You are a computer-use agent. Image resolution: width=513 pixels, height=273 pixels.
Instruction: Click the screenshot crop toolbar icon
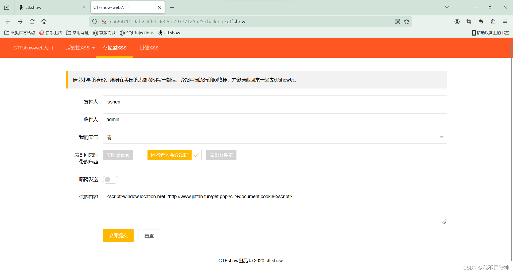pos(469,22)
